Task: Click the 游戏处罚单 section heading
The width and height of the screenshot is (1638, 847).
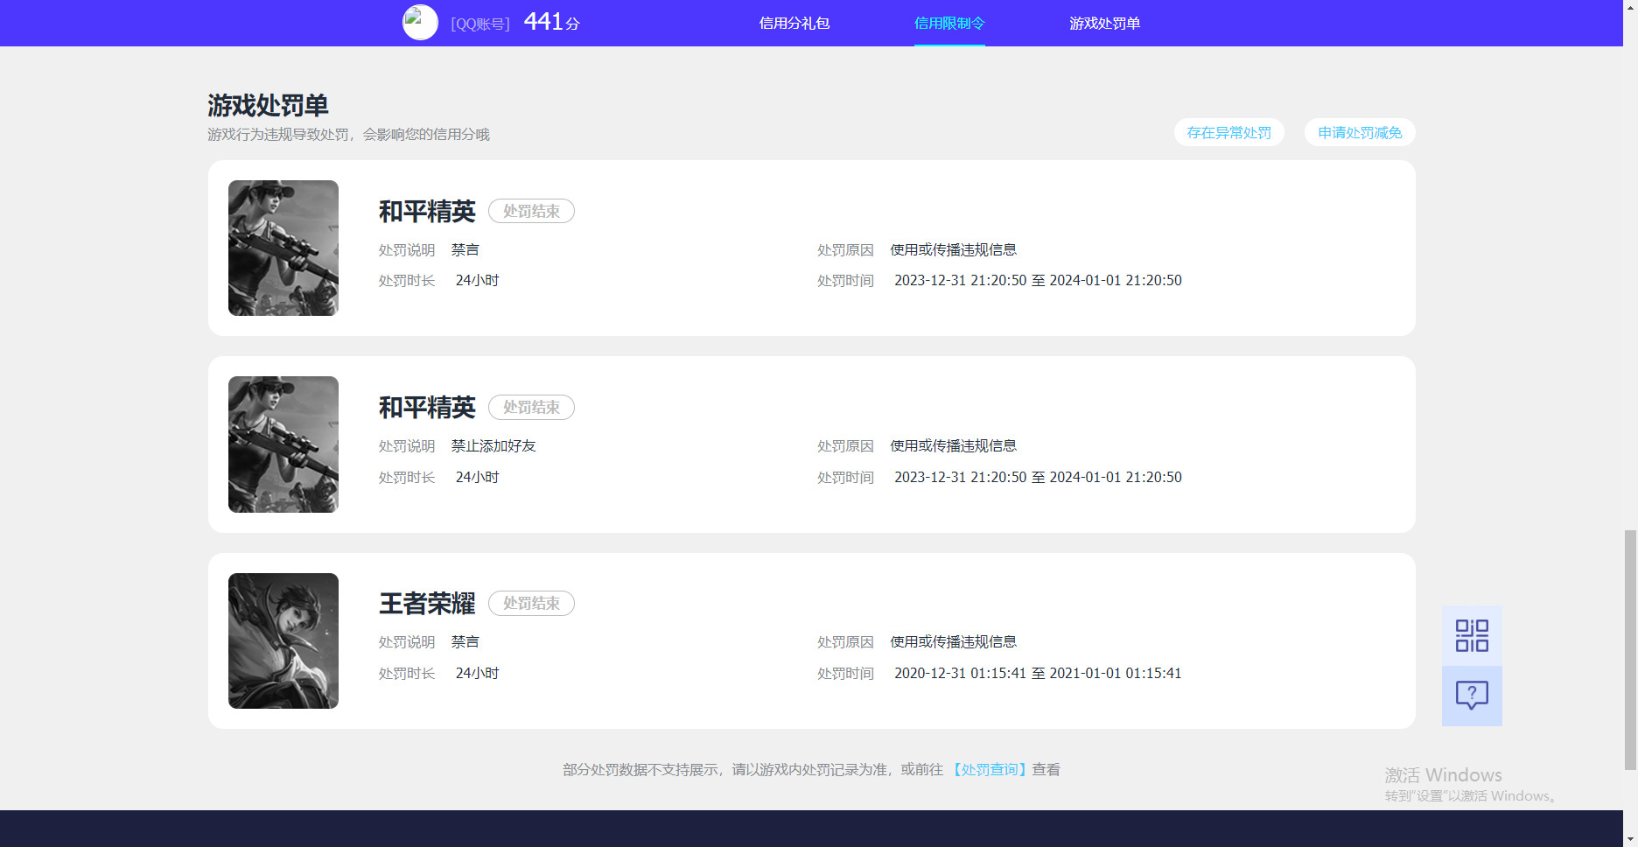Action: [268, 106]
